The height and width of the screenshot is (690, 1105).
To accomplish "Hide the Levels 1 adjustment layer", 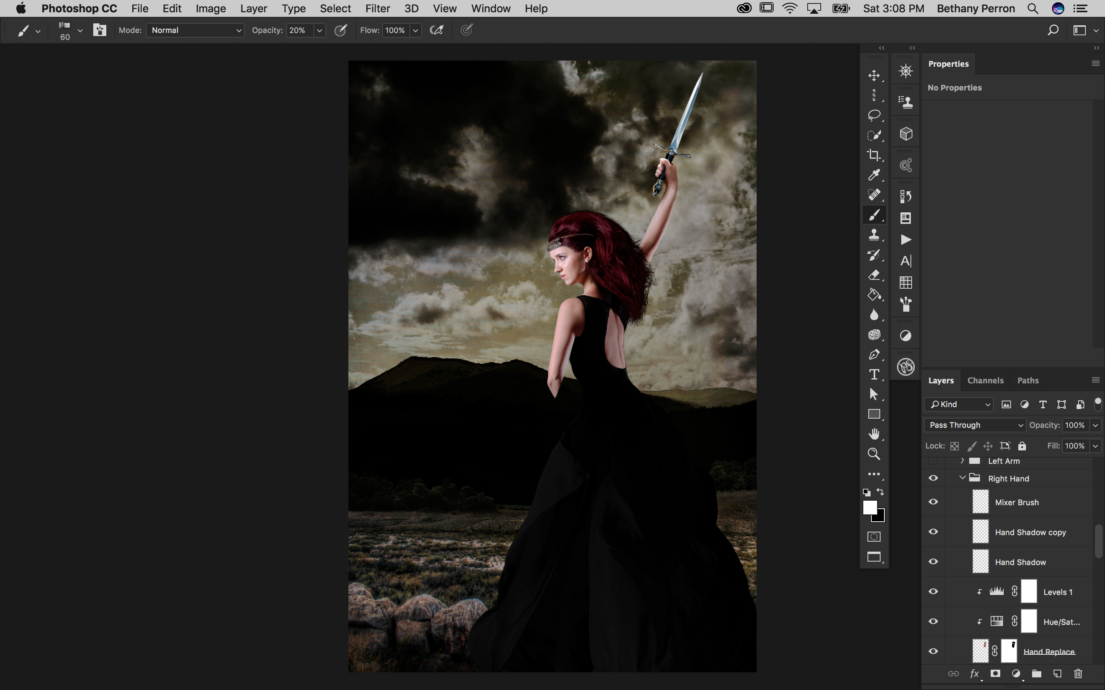I will [933, 591].
